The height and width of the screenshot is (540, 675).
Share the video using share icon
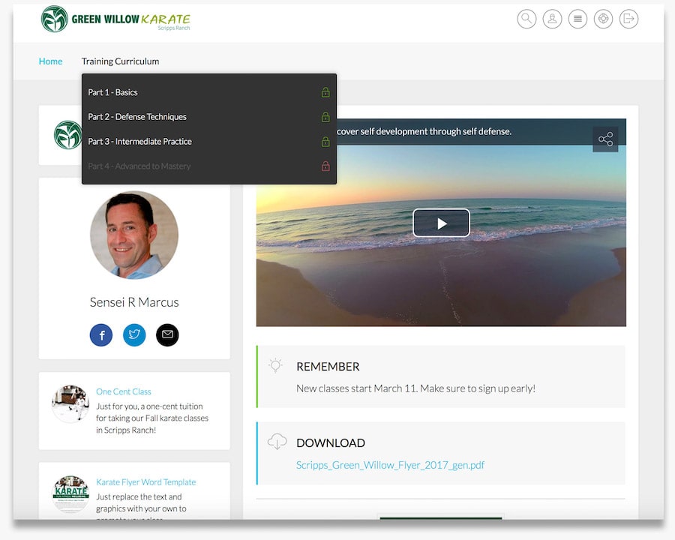click(x=605, y=139)
